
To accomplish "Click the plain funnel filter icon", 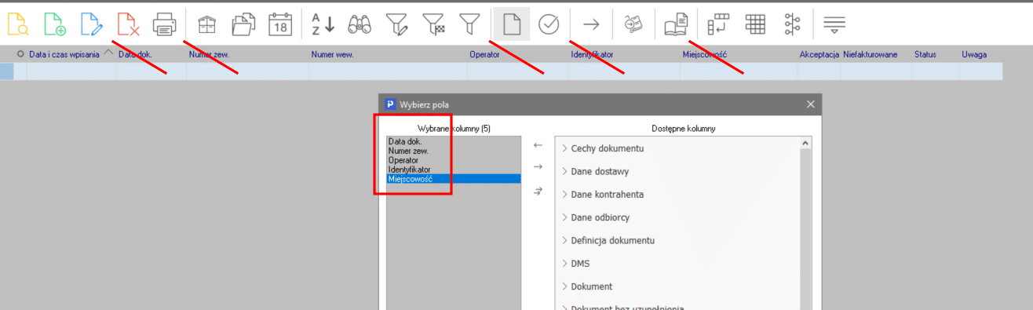I will click(469, 24).
